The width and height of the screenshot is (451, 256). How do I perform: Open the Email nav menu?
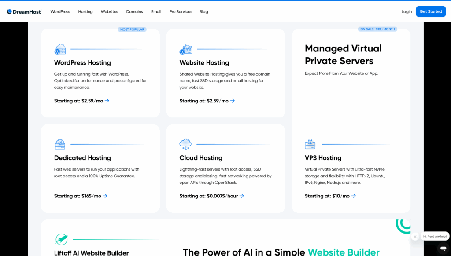pos(156,12)
